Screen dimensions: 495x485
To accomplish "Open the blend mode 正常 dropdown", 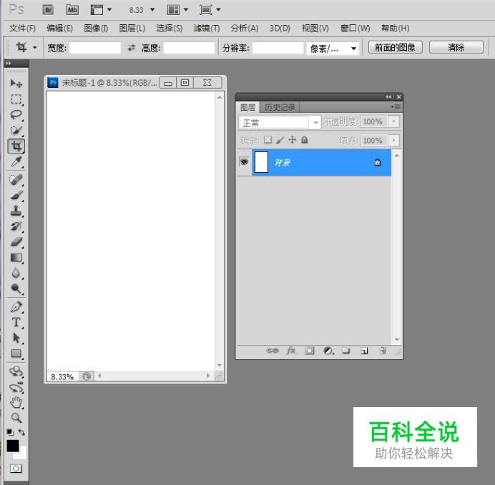I will (280, 122).
